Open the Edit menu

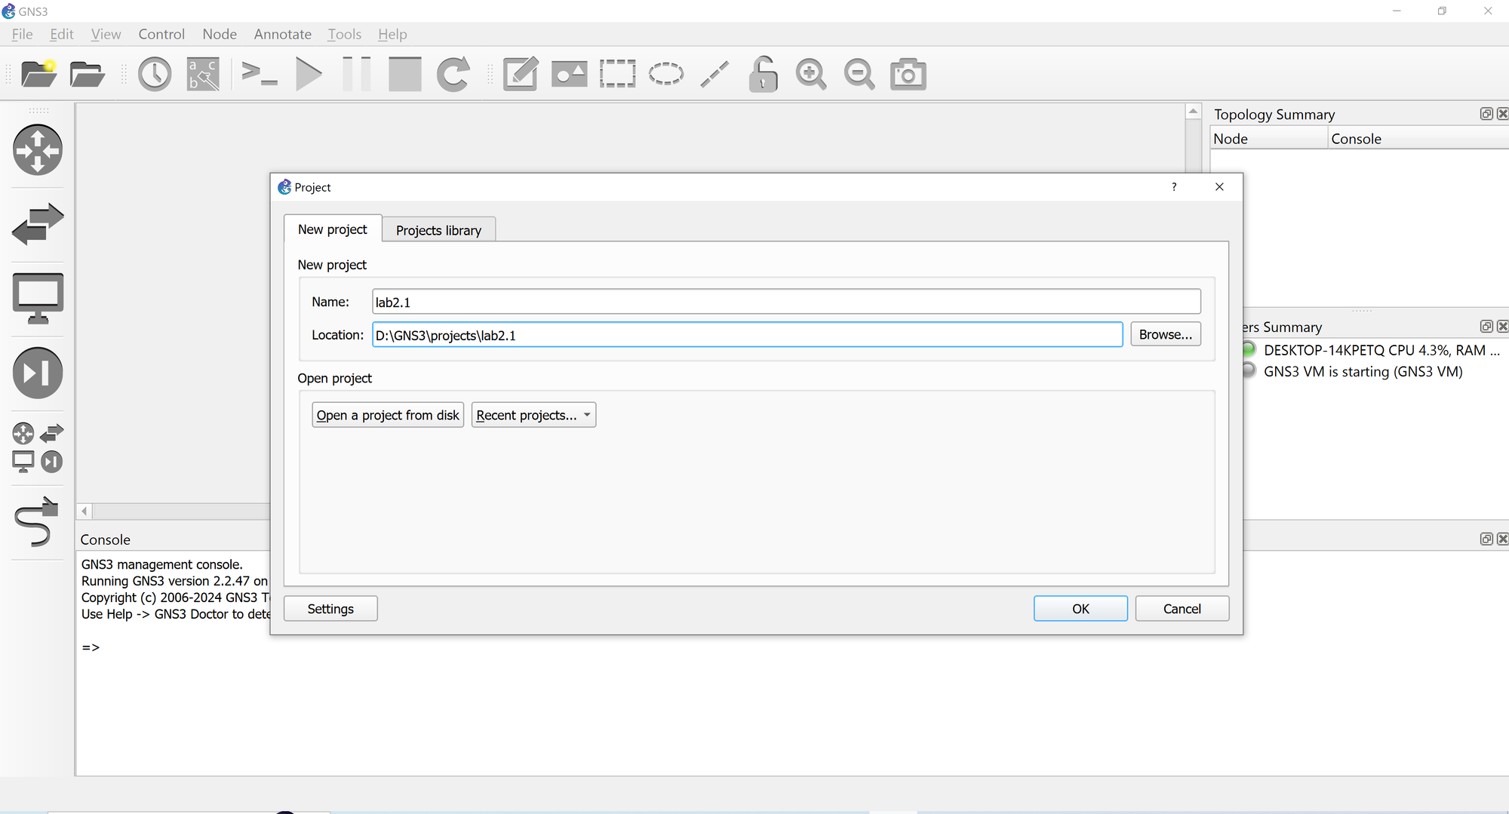[x=61, y=34]
